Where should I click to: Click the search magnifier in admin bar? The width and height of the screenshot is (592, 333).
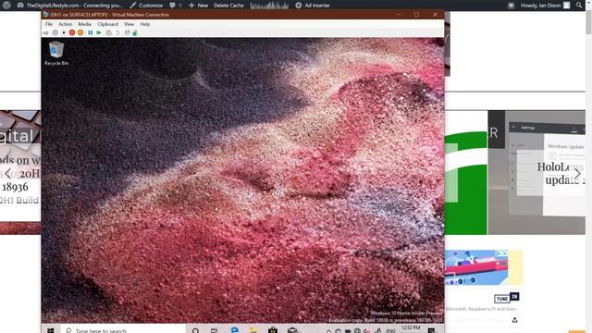tap(579, 6)
